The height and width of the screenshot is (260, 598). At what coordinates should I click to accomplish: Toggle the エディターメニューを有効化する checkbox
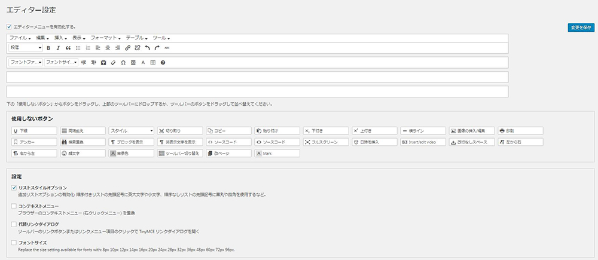[9, 26]
